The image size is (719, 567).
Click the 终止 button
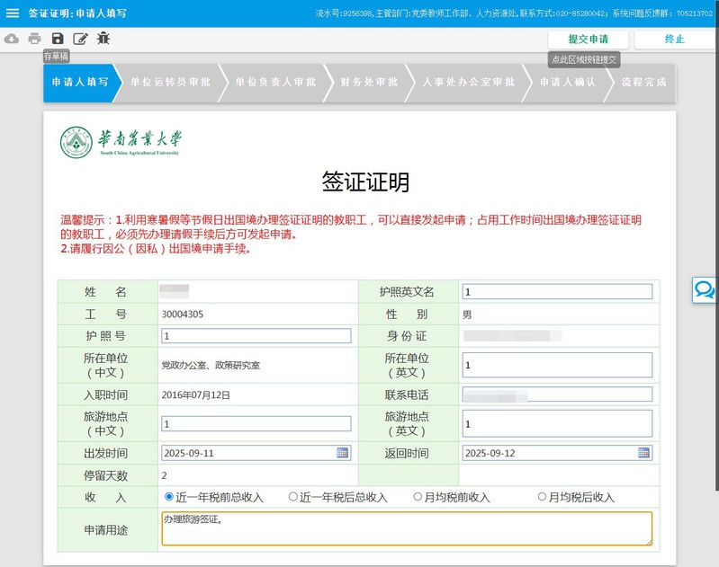coord(674,40)
